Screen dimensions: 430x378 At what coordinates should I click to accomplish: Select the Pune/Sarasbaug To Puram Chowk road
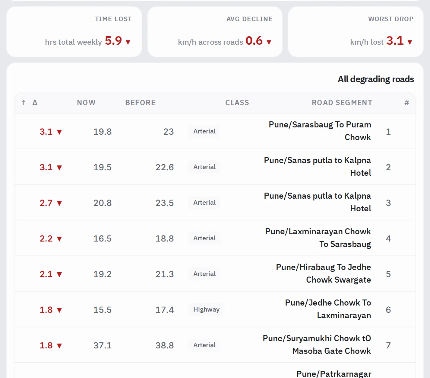(320, 131)
